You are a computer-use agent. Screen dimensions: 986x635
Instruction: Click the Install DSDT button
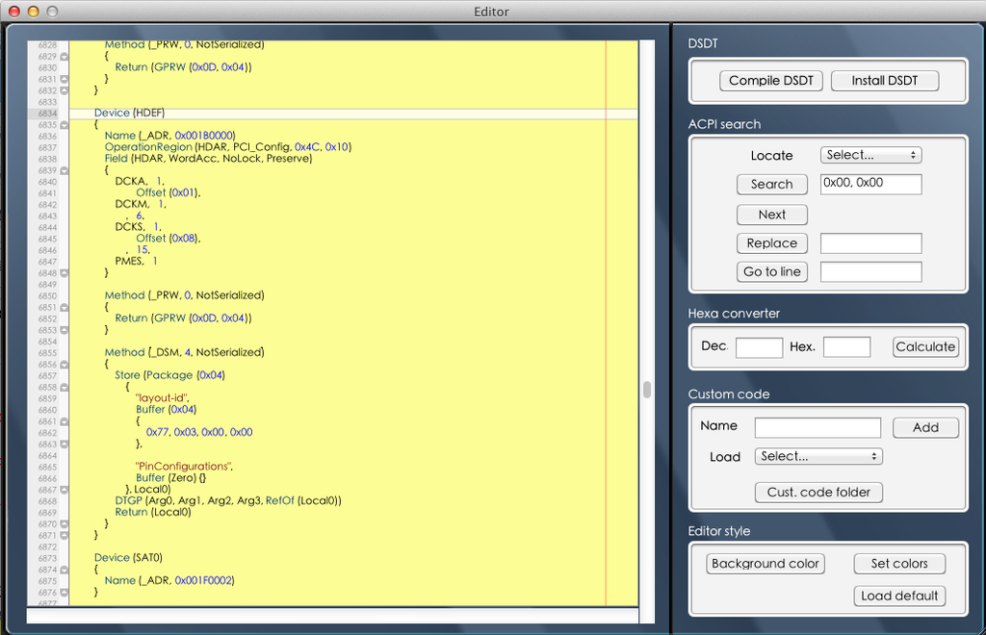[x=885, y=81]
